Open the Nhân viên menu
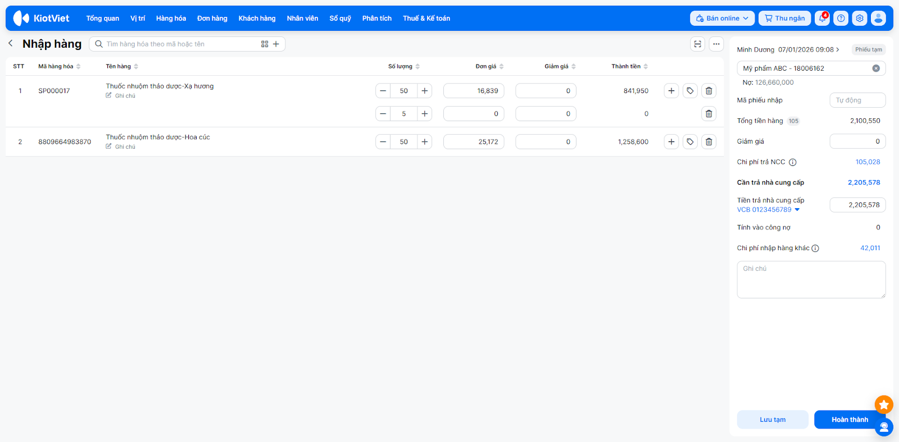The width and height of the screenshot is (899, 442). coord(302,18)
